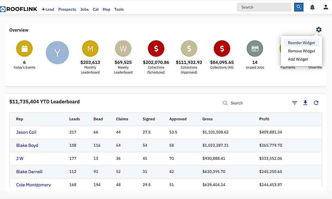Open the Prospects menu
Viewport: 332px width, 199px height.
click(x=67, y=9)
